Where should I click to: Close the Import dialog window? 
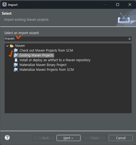130,5
